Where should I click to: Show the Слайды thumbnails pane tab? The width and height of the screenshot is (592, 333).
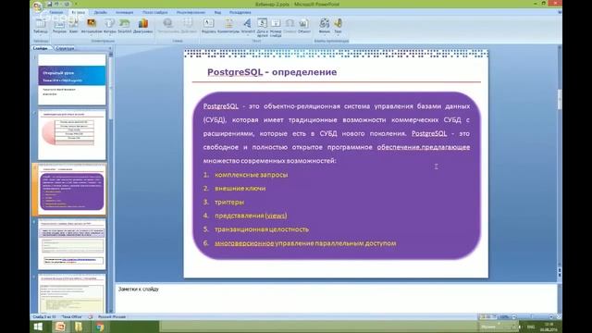(41, 48)
